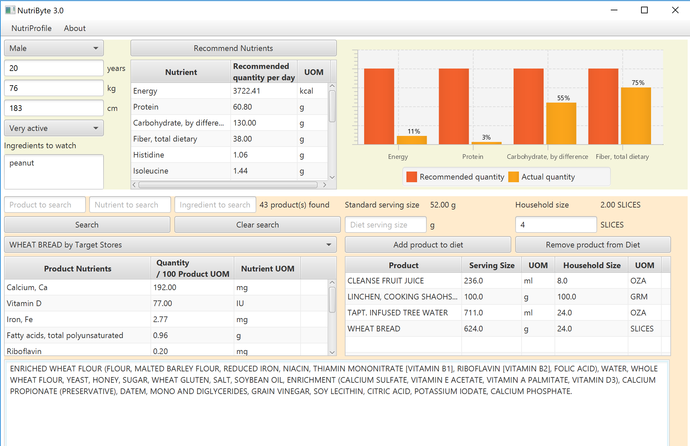
Task: Click the recommended nutrients table up scroll arrow
Action: coord(332,86)
